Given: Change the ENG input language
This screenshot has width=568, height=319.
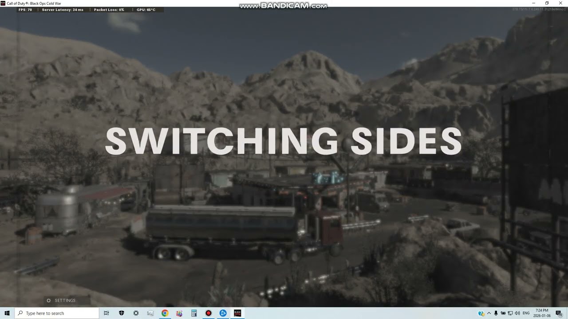Looking at the screenshot, I should coord(526,313).
